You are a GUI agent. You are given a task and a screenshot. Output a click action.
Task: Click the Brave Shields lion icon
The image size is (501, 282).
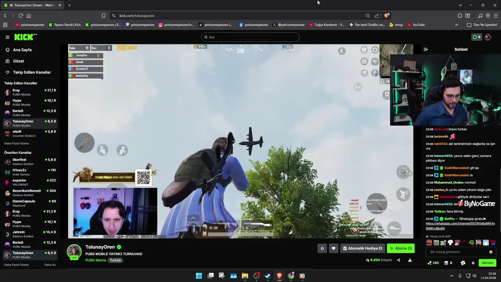click(x=386, y=16)
